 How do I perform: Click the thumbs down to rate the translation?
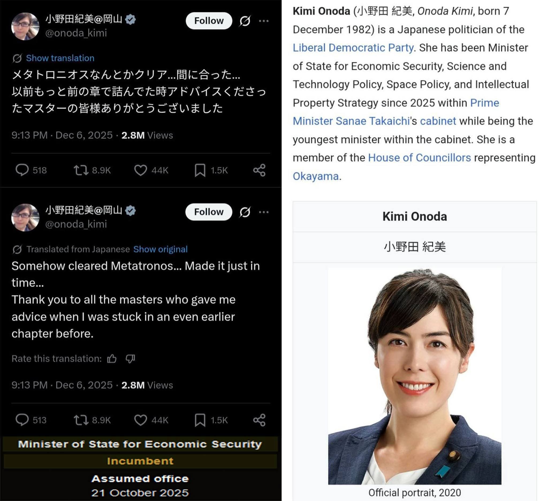130,359
